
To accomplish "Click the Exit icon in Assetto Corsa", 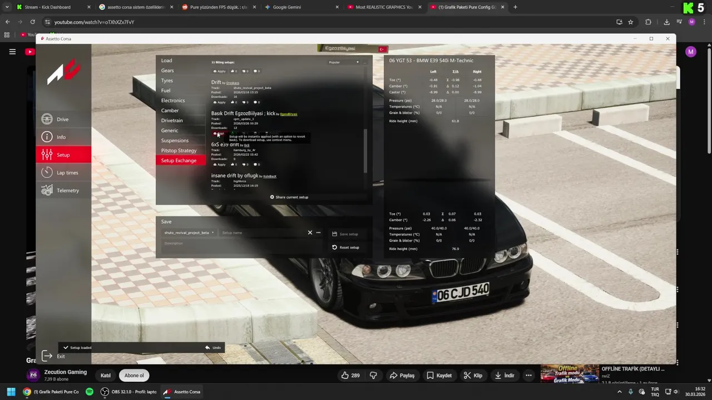I will [47, 356].
